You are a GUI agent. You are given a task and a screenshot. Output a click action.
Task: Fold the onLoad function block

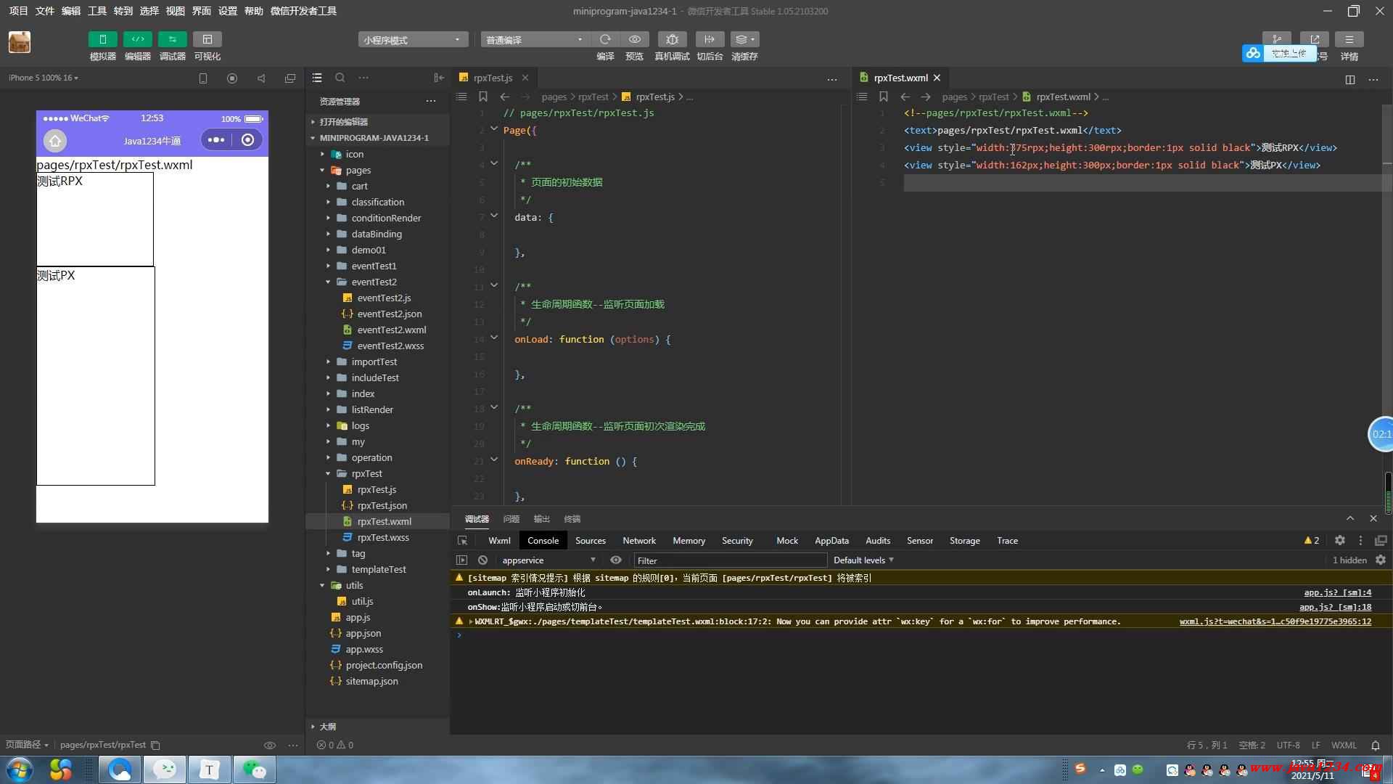tap(494, 338)
